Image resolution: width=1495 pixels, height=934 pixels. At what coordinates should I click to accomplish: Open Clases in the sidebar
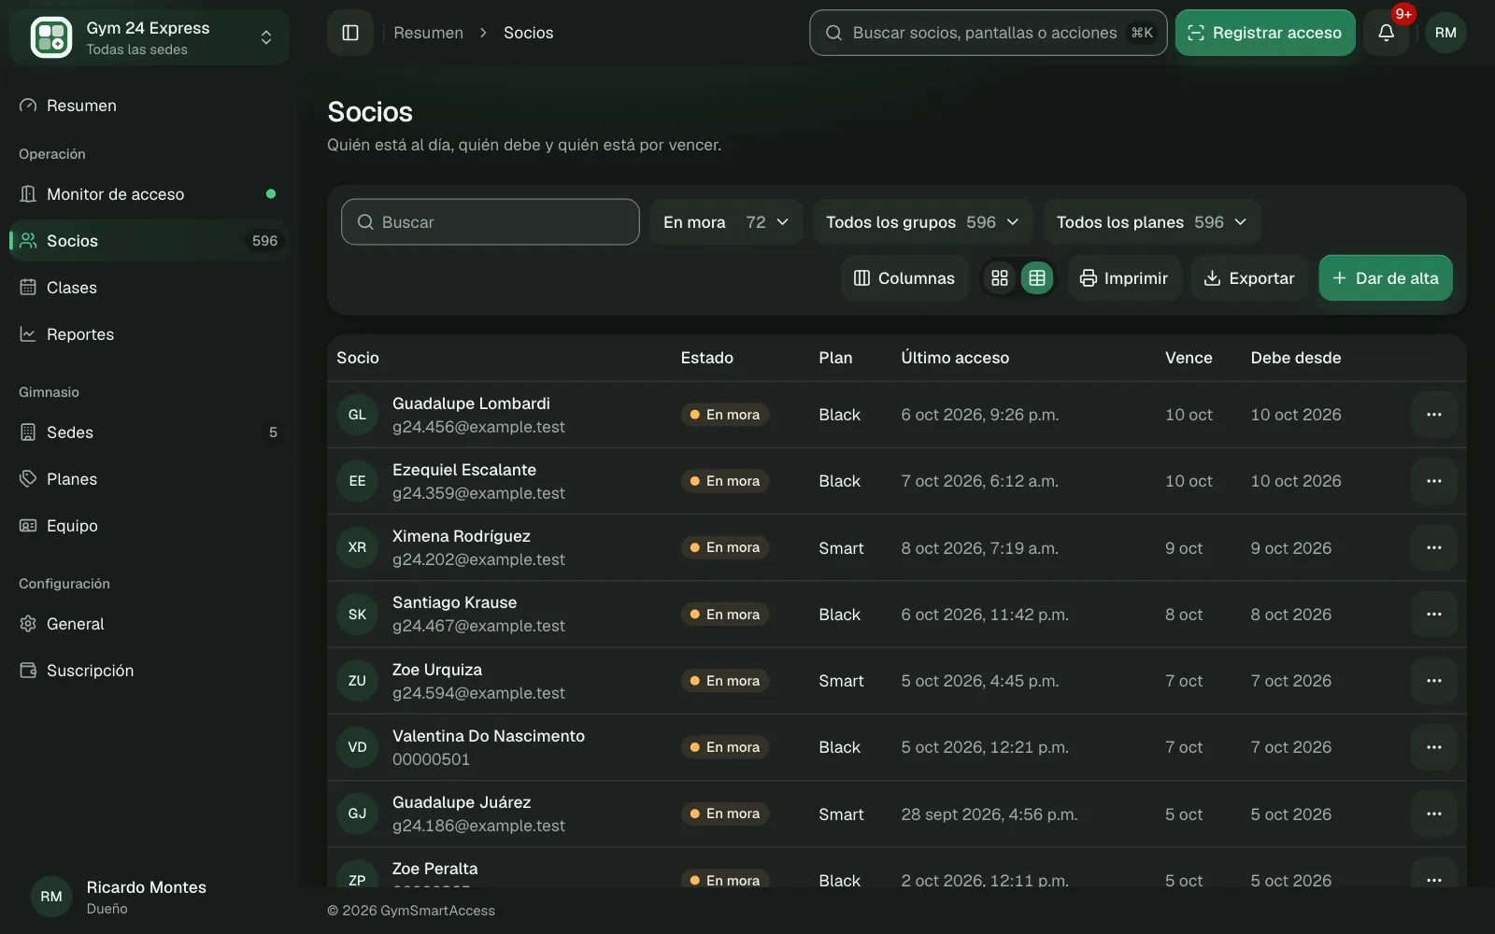(x=149, y=288)
